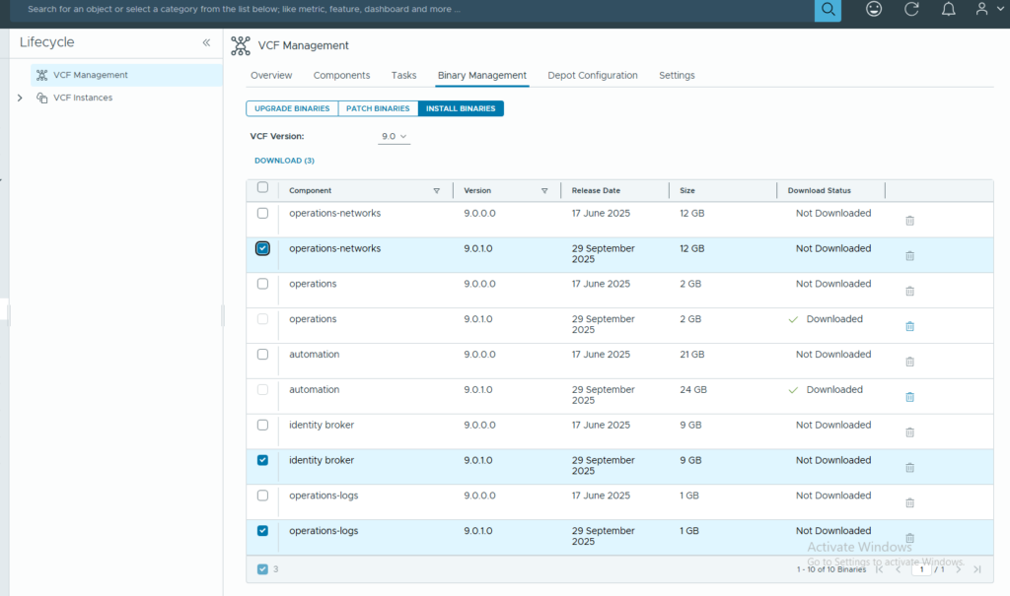Viewport: 1010px width, 596px height.
Task: Open the VCF Version dropdown
Action: [x=394, y=137]
